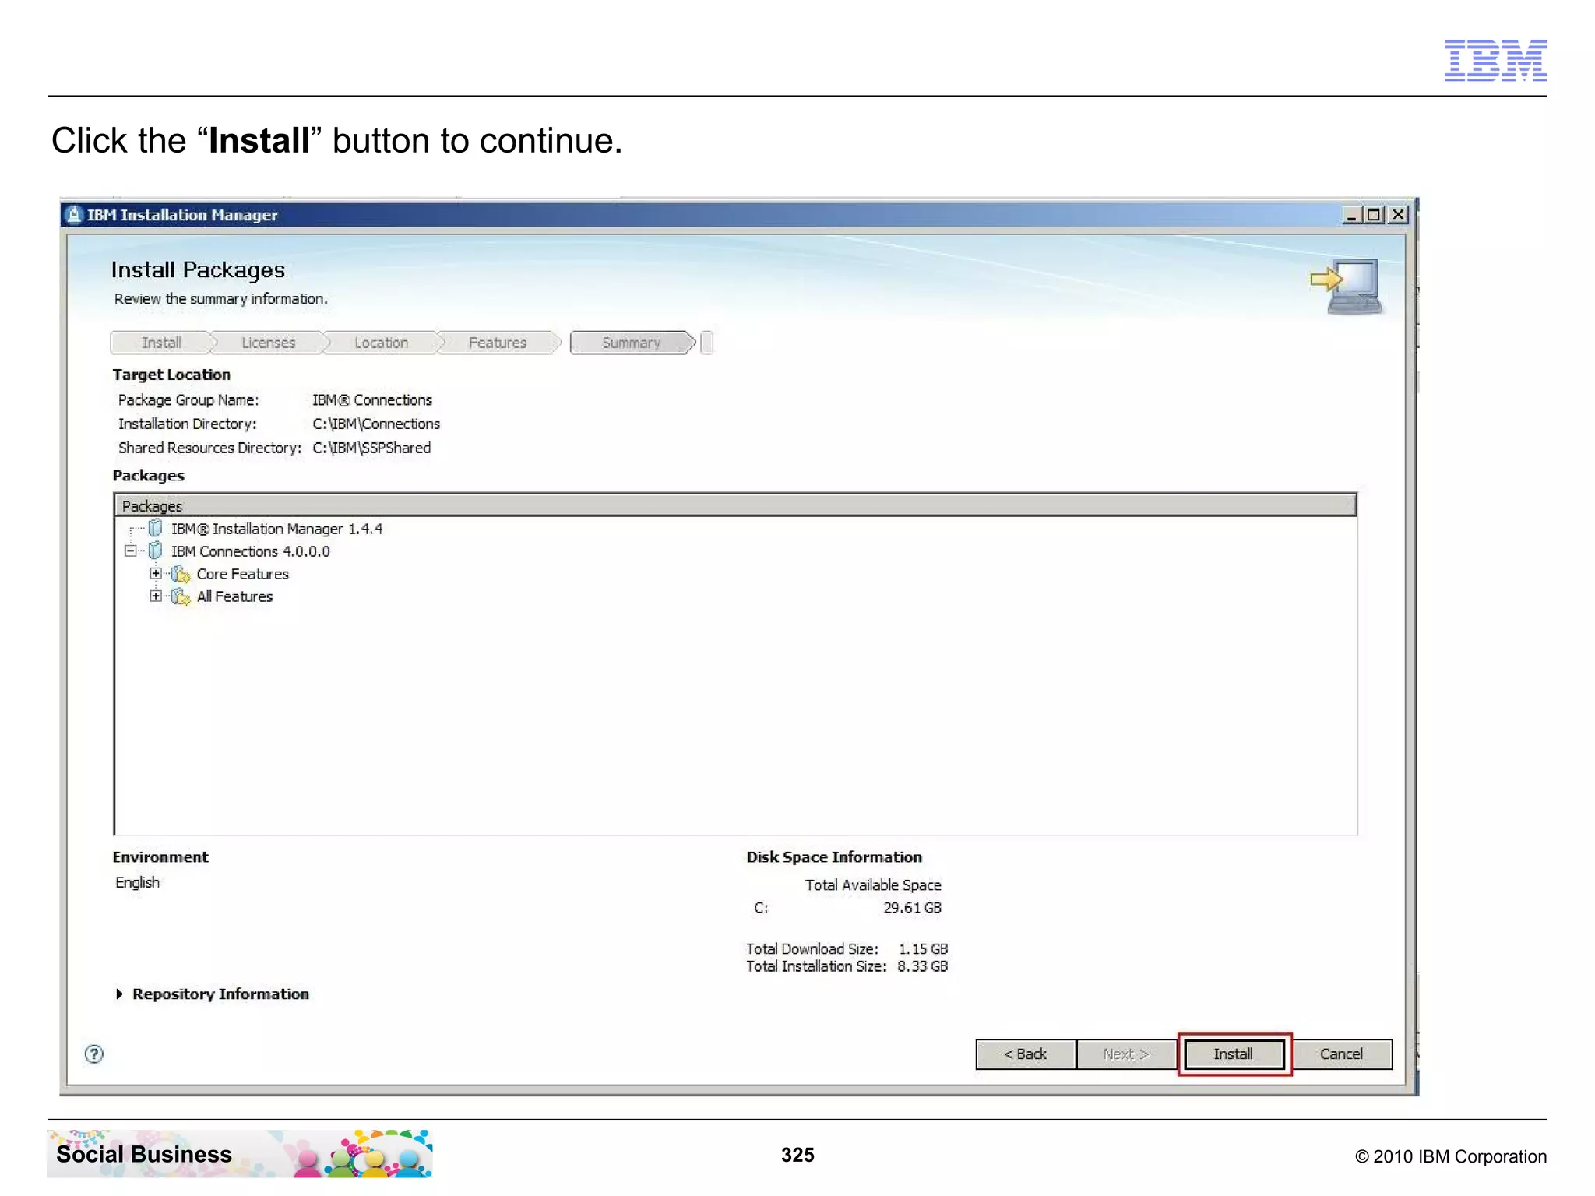Select the IBM Installation Manager 1.4.4 row
Viewport: 1595px width, 1196px height.
[276, 529]
